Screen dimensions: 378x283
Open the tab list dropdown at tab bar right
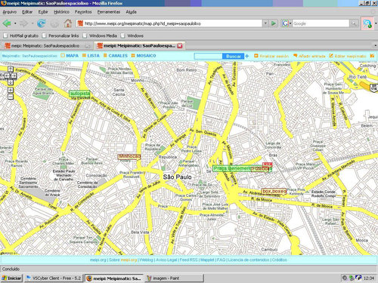(376, 45)
